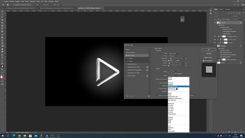Select the Pen tool
The height and width of the screenshot is (138, 245).
point(2,55)
